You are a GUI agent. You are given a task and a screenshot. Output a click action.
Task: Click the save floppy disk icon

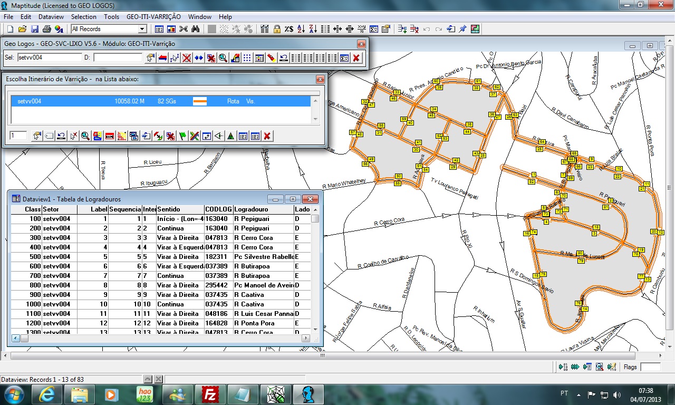click(34, 29)
